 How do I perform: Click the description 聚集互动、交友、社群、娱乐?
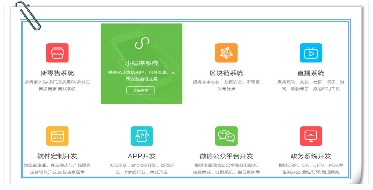coord(311,86)
